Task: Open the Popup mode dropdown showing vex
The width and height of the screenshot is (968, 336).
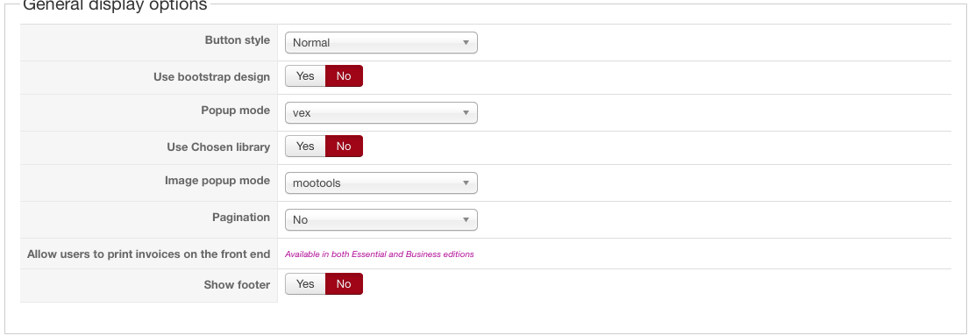Action: (381, 113)
